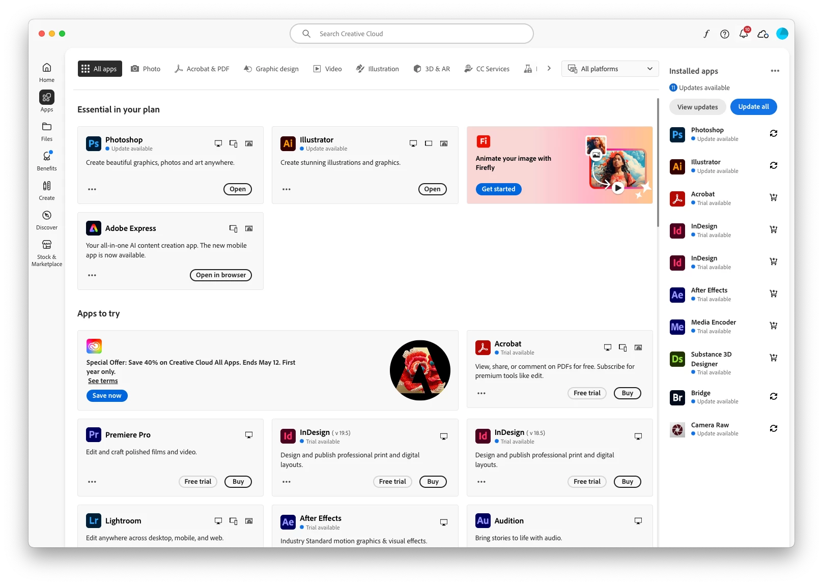The height and width of the screenshot is (585, 823).
Task: Open the Help question mark icon
Action: coord(725,34)
